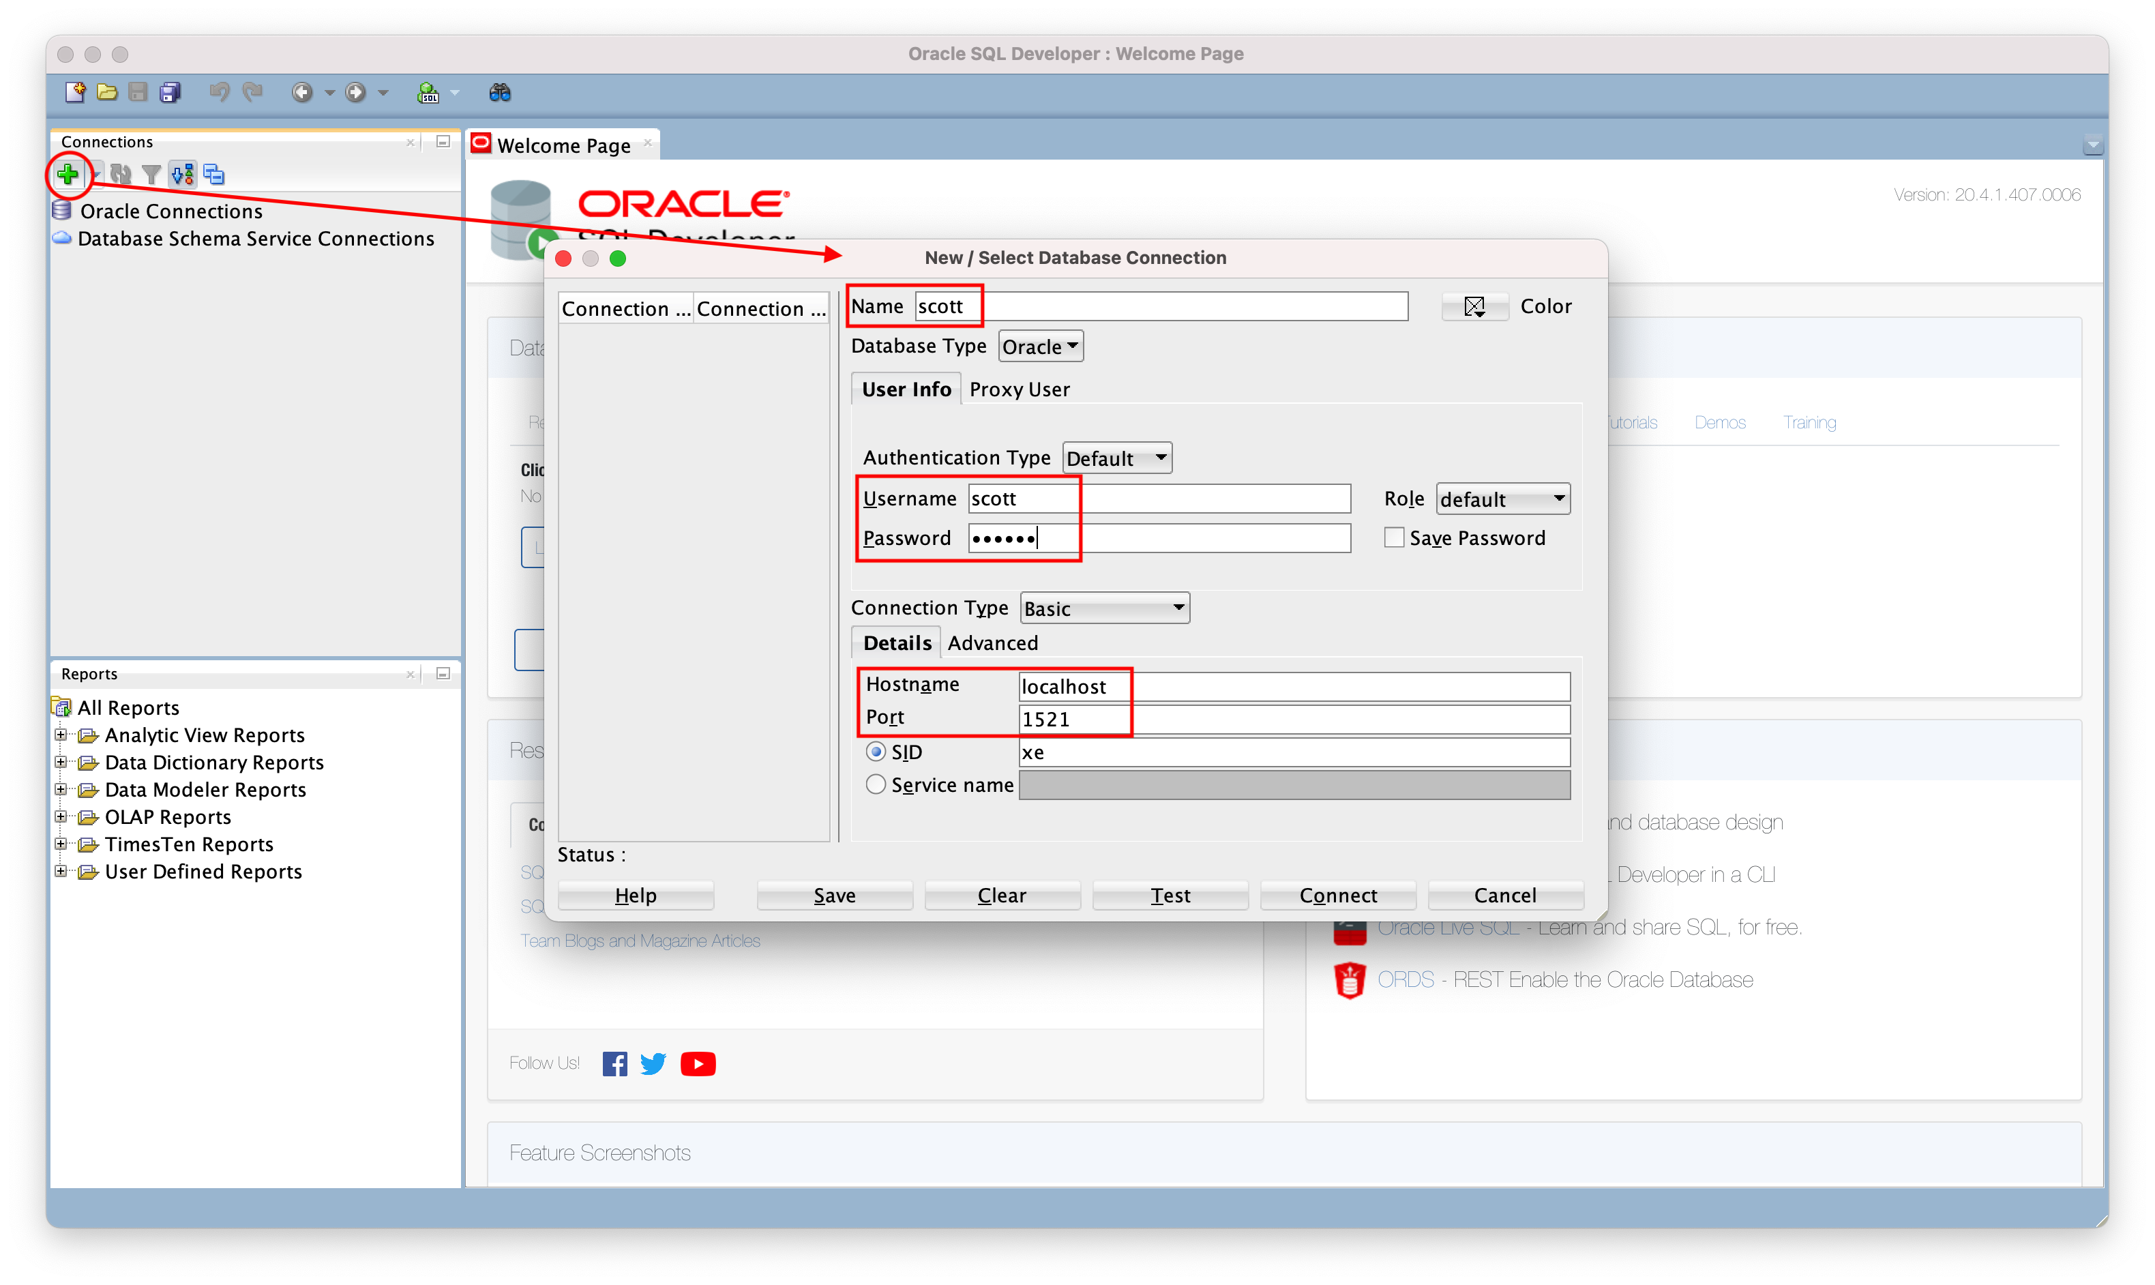
Task: Open the Database Type dropdown
Action: point(1040,346)
